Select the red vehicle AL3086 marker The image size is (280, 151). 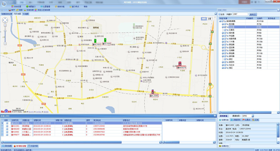pyautogui.click(x=153, y=92)
